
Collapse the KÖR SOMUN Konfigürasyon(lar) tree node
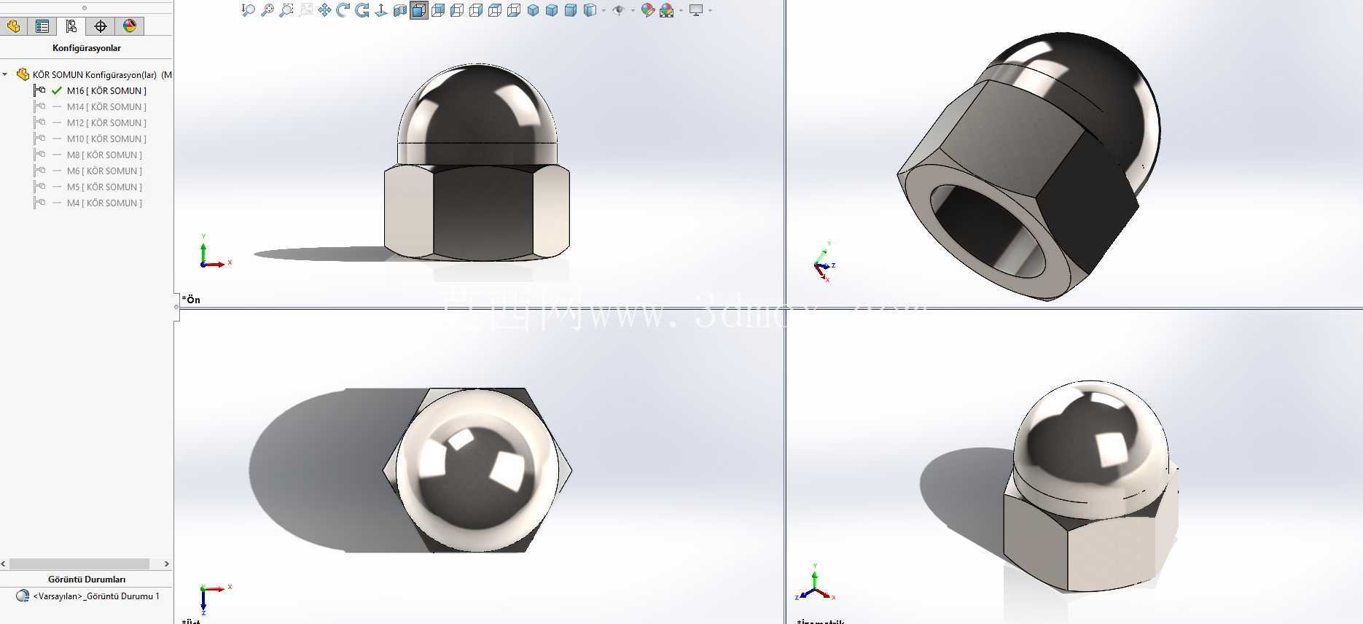coord(6,74)
